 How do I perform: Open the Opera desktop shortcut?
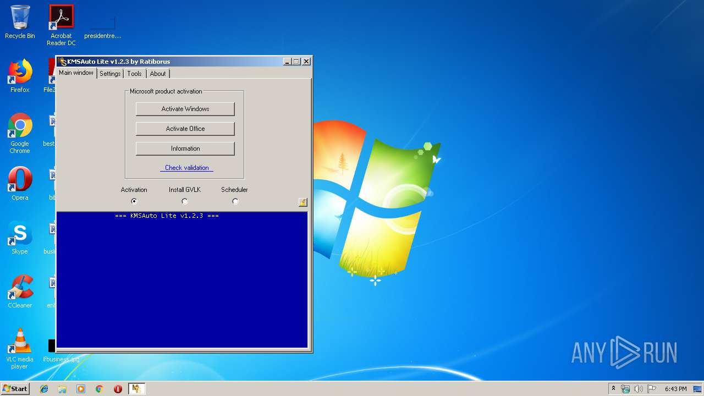[20, 184]
